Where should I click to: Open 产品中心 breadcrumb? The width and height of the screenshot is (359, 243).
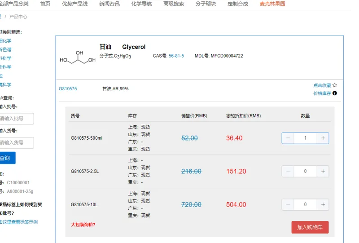pyautogui.click(x=18, y=17)
